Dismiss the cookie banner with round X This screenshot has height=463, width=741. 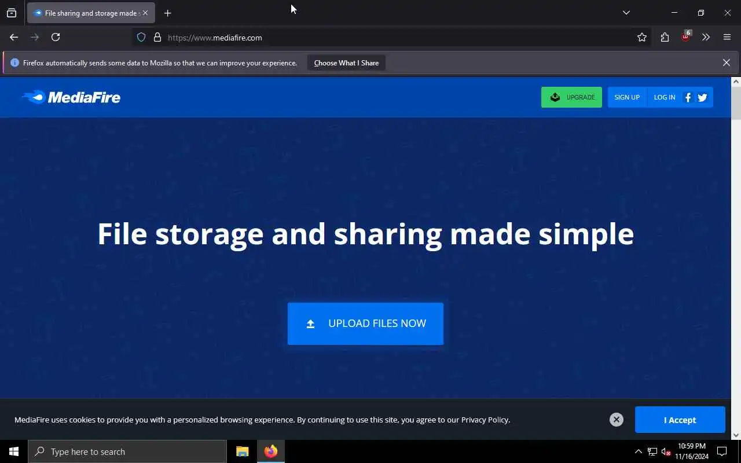coord(617,420)
